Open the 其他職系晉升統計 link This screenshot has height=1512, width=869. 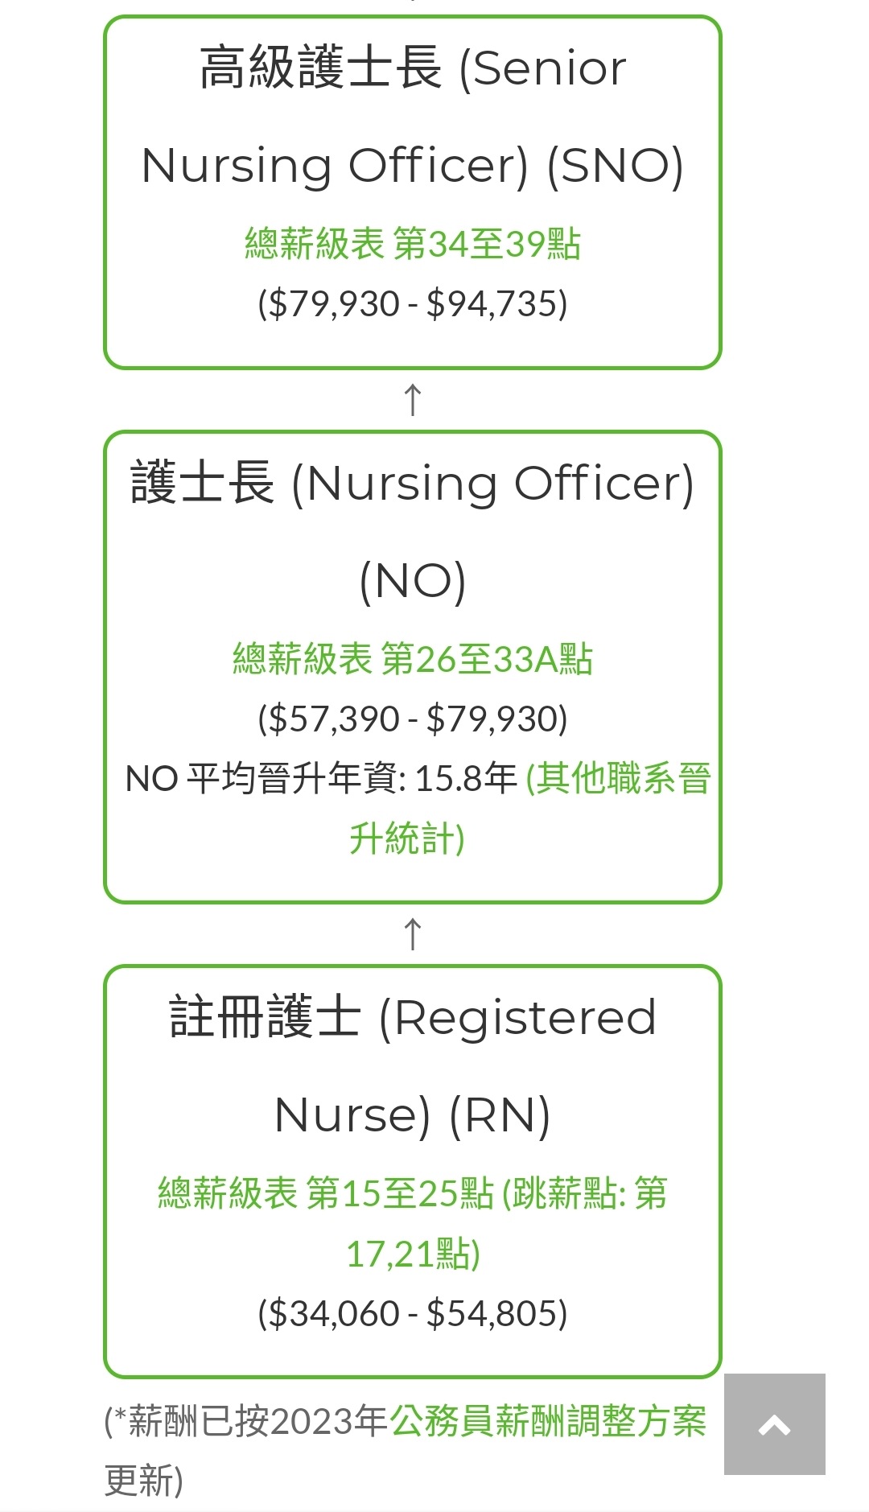(x=530, y=808)
